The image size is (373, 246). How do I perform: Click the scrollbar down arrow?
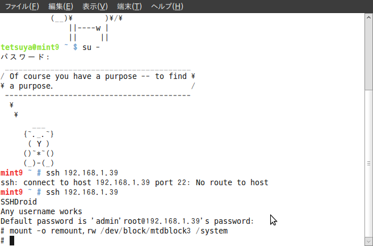(368, 241)
